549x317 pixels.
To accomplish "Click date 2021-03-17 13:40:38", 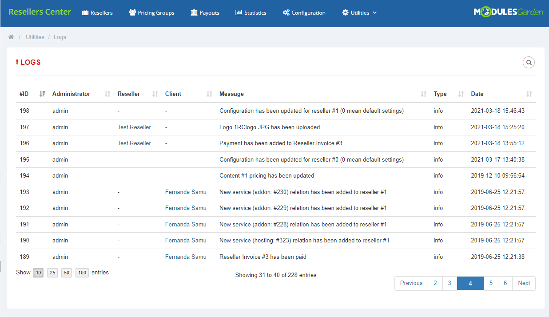I will point(497,159).
